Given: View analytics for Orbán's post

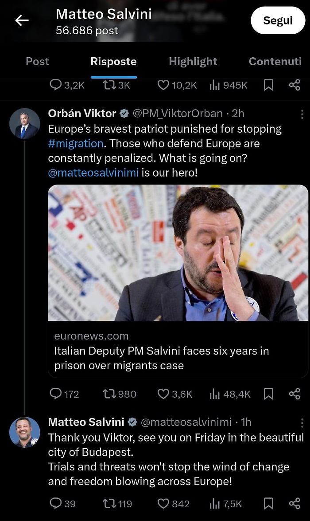Looking at the screenshot, I should [x=216, y=394].
